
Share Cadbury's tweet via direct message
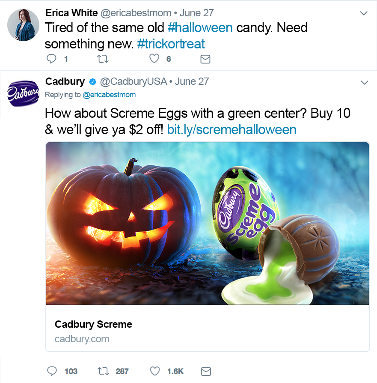[206, 371]
